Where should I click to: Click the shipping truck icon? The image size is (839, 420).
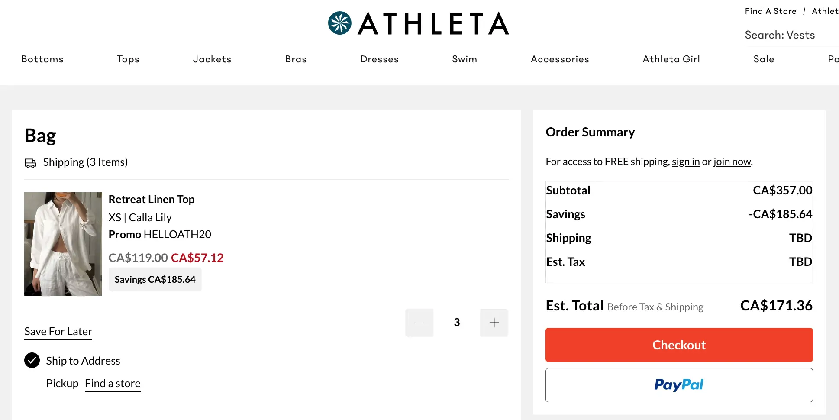click(x=30, y=163)
